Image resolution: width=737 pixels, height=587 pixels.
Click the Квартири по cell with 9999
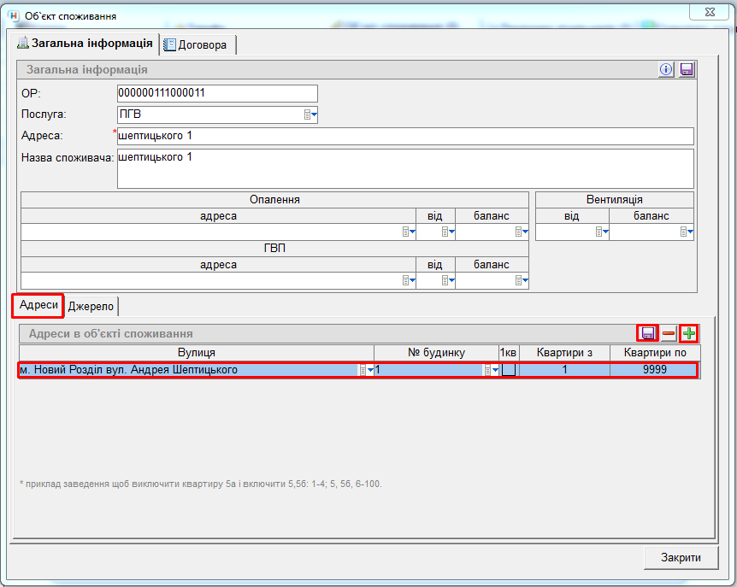point(655,370)
